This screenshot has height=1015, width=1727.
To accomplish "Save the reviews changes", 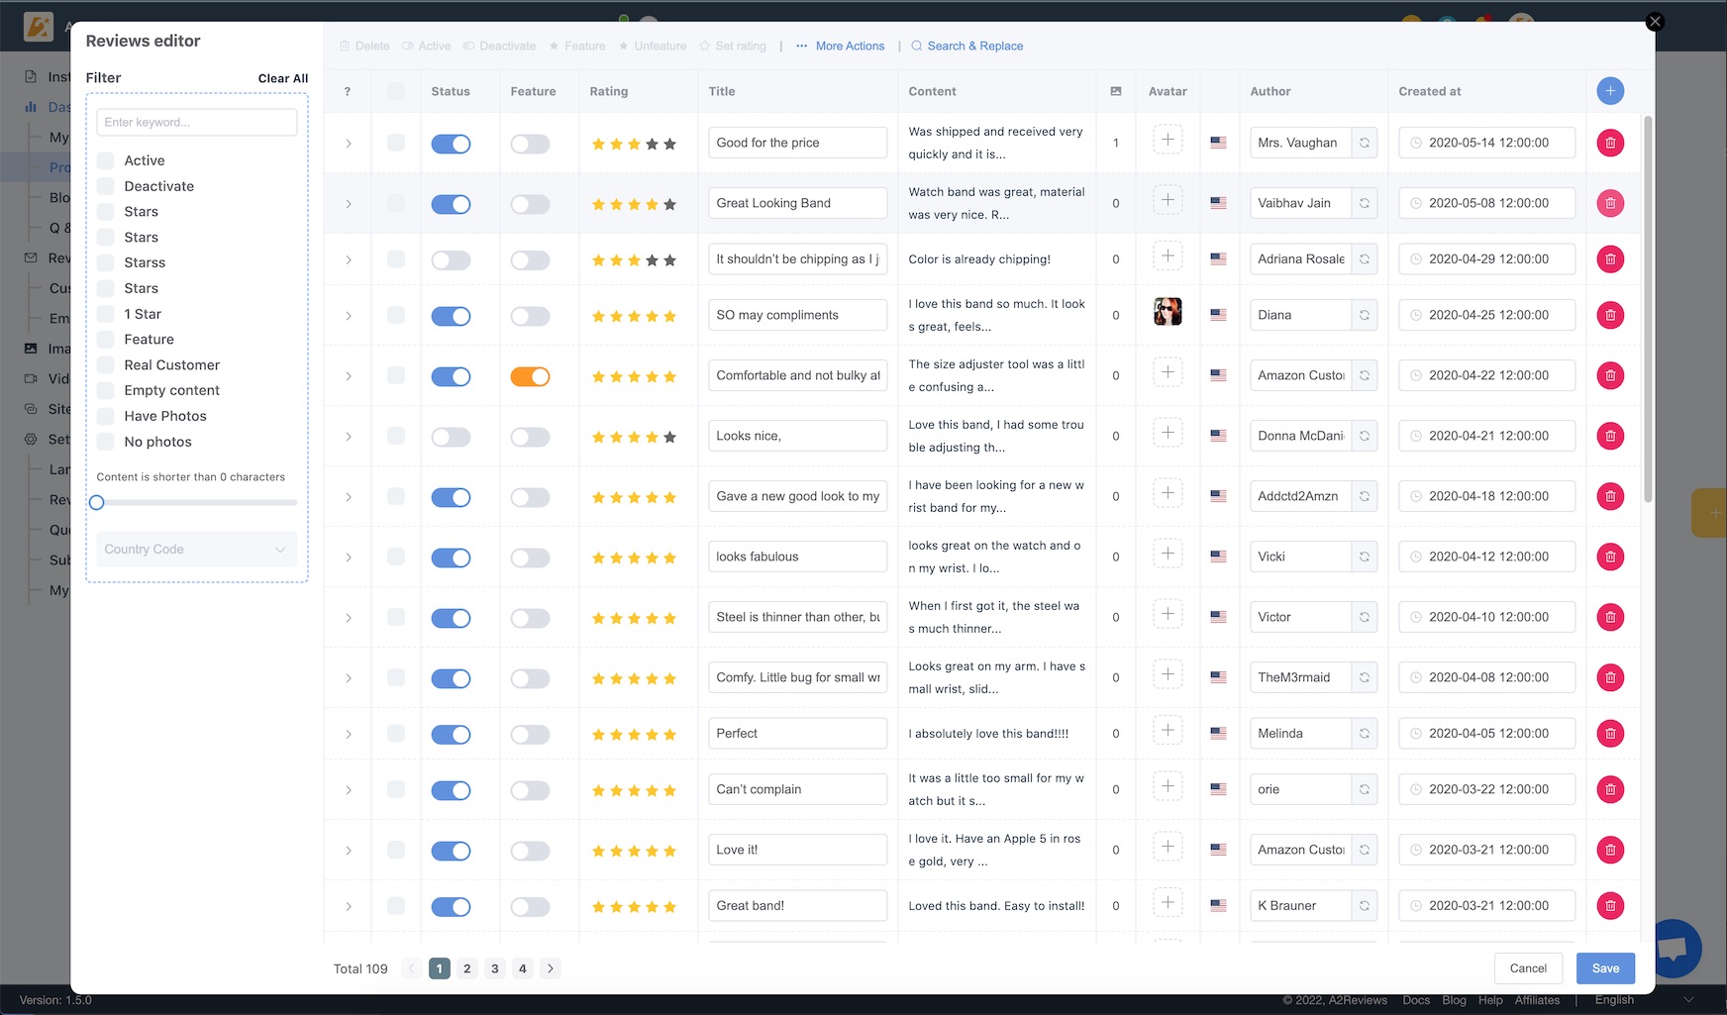I will [x=1605, y=968].
